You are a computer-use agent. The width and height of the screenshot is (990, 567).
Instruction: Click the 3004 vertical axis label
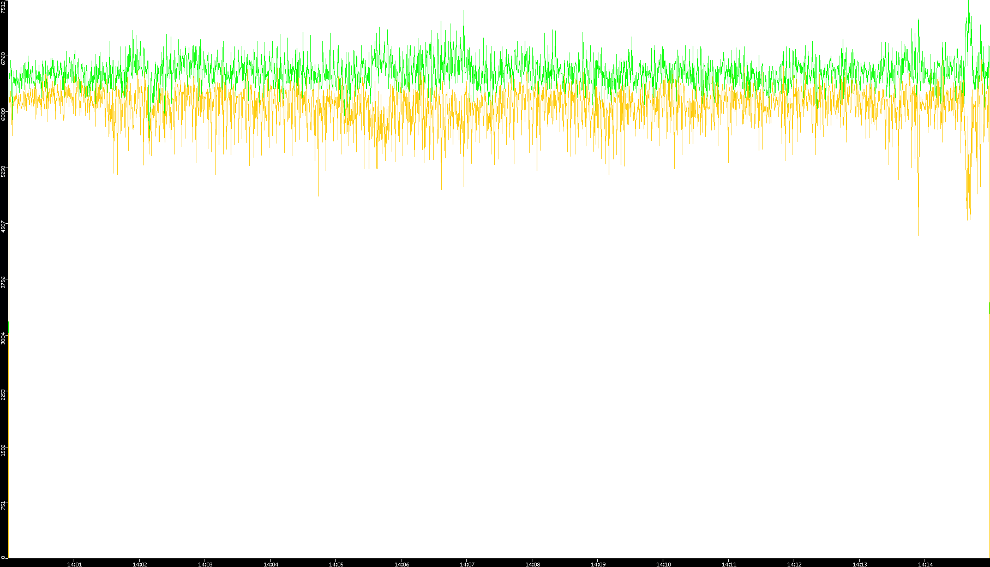point(3,338)
